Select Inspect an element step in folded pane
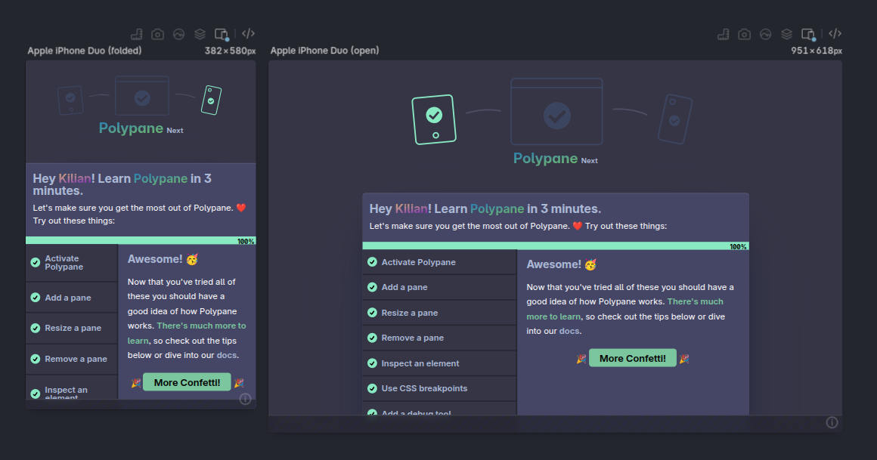Image resolution: width=877 pixels, height=460 pixels. pos(72,388)
